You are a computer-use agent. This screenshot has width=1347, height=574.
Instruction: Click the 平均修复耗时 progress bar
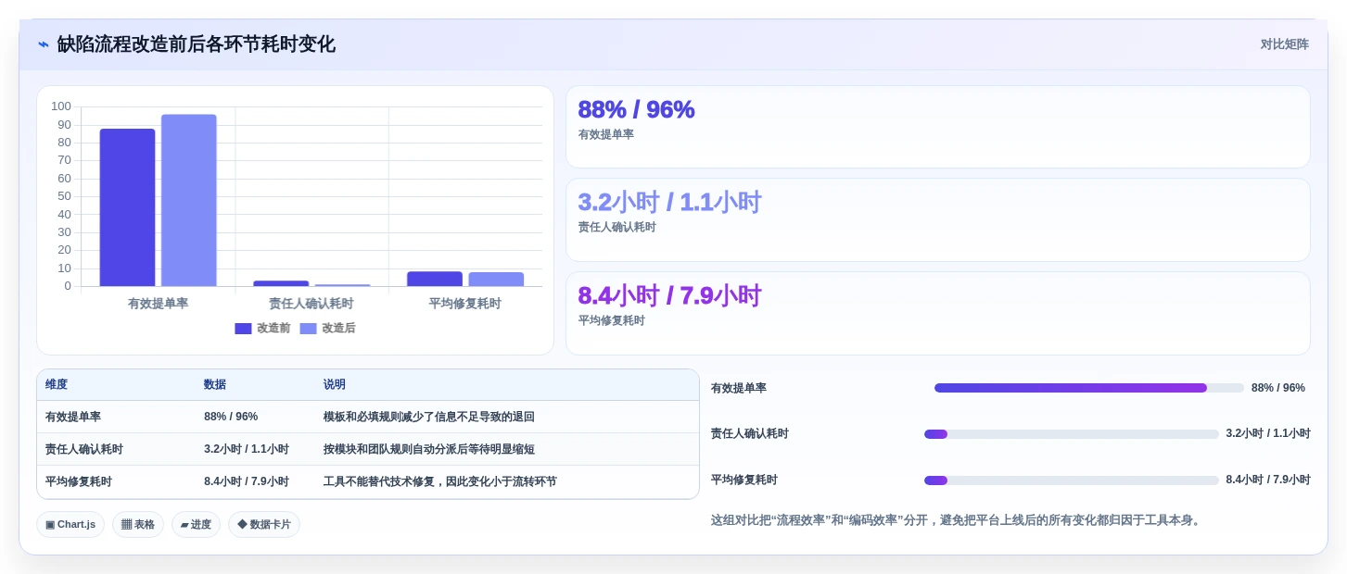pyautogui.click(x=1072, y=480)
